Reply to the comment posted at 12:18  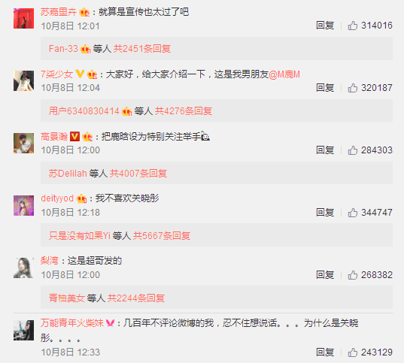325,213
